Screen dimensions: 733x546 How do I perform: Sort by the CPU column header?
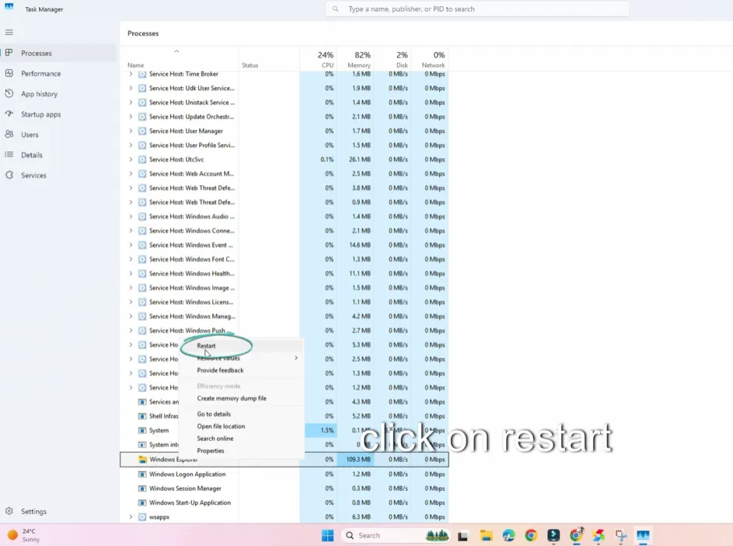coord(319,59)
